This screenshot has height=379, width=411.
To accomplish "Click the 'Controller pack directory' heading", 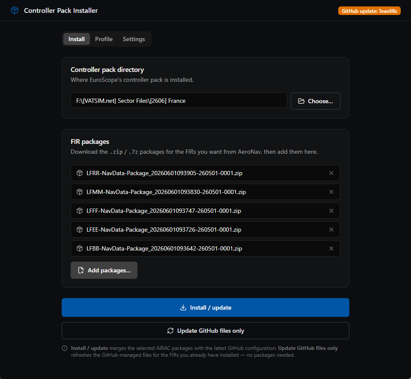I will coord(107,70).
